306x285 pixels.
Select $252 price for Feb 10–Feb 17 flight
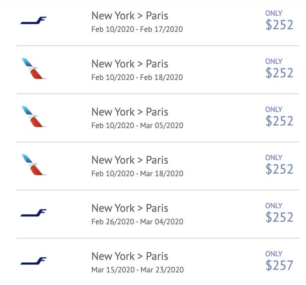[x=279, y=25]
